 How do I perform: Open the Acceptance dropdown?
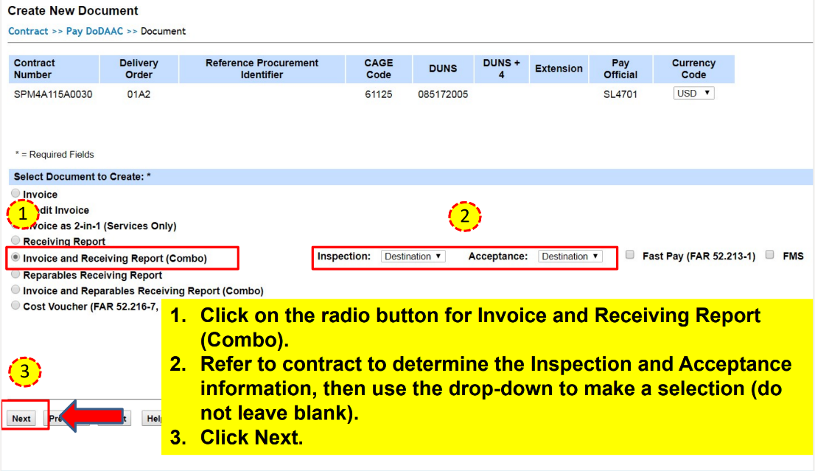click(x=570, y=256)
